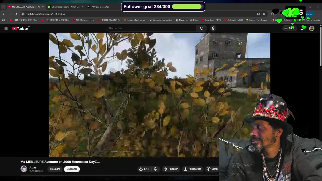Open the Tous les favoris folder
The height and width of the screenshot is (181, 322).
click(x=311, y=20)
